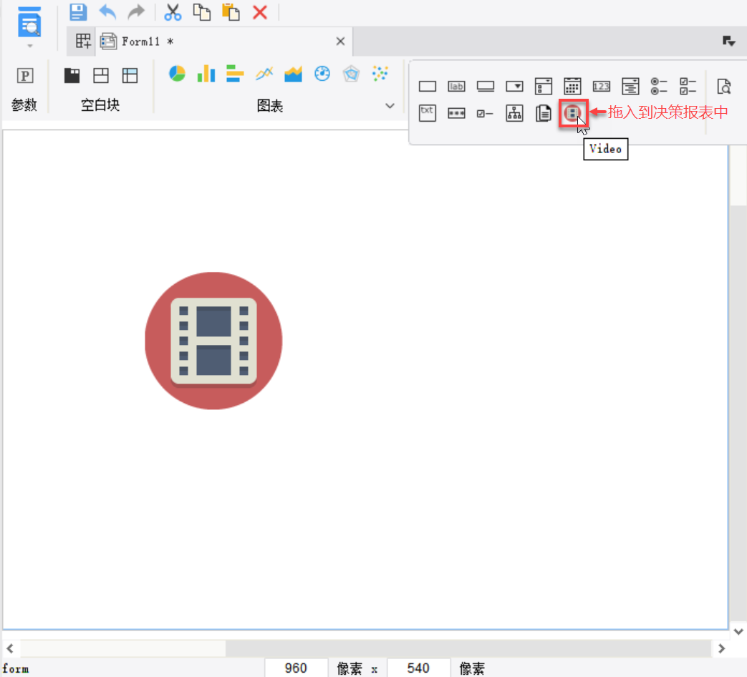747x677 pixels.
Task: Select the Video widget in the toolbar
Action: pyautogui.click(x=573, y=113)
